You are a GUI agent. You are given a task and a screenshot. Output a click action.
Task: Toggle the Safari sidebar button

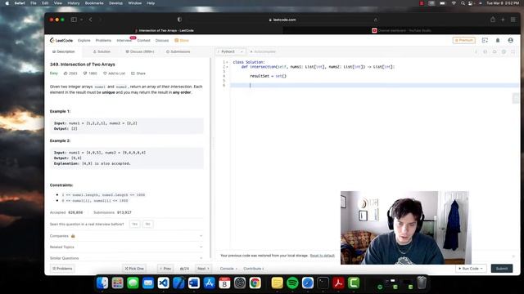coord(74,20)
